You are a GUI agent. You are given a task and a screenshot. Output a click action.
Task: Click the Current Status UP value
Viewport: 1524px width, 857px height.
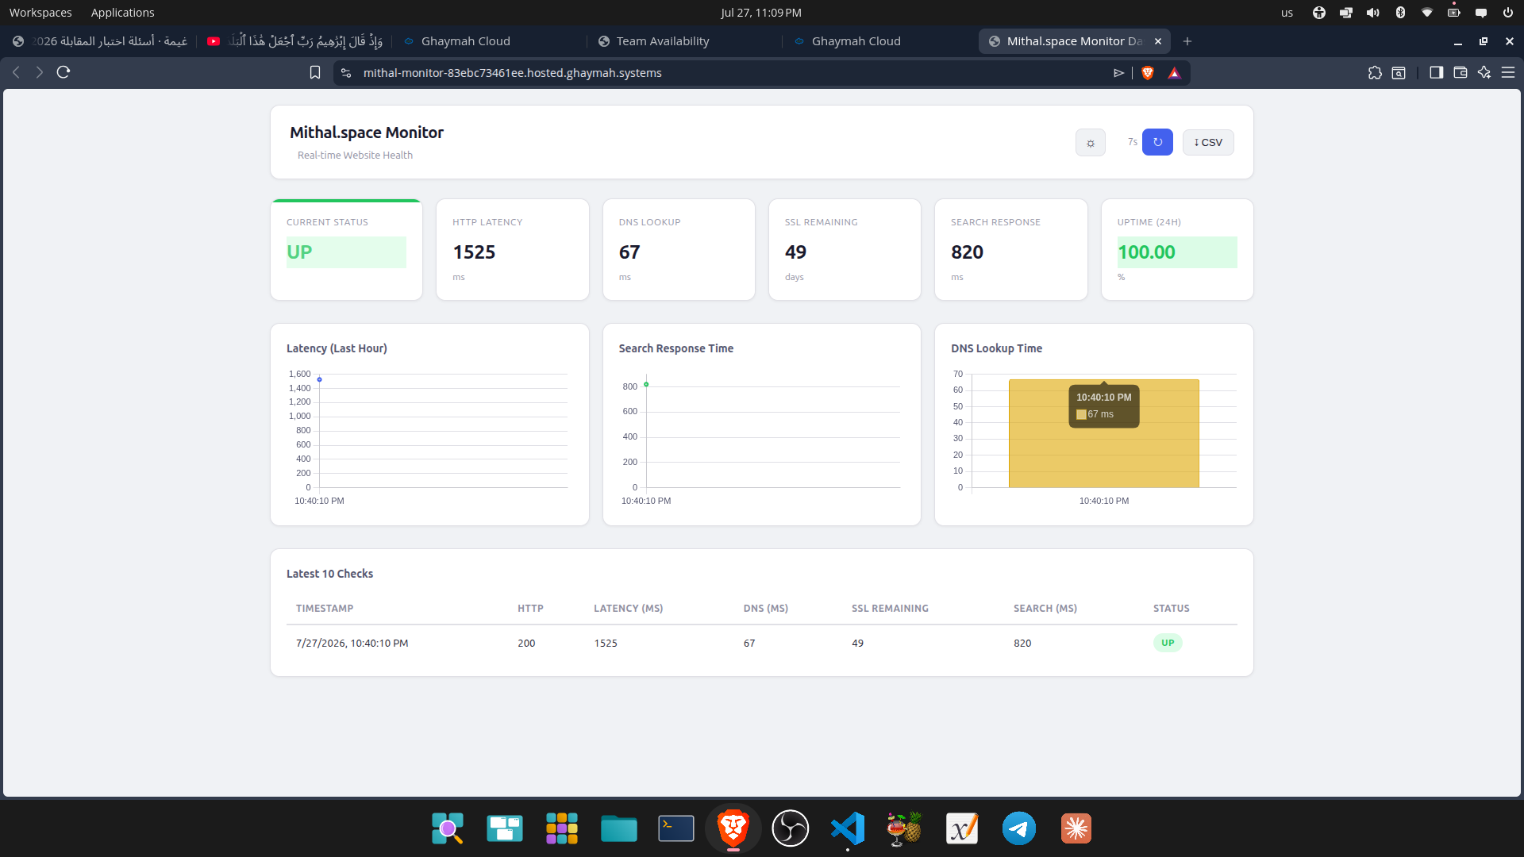pyautogui.click(x=299, y=252)
